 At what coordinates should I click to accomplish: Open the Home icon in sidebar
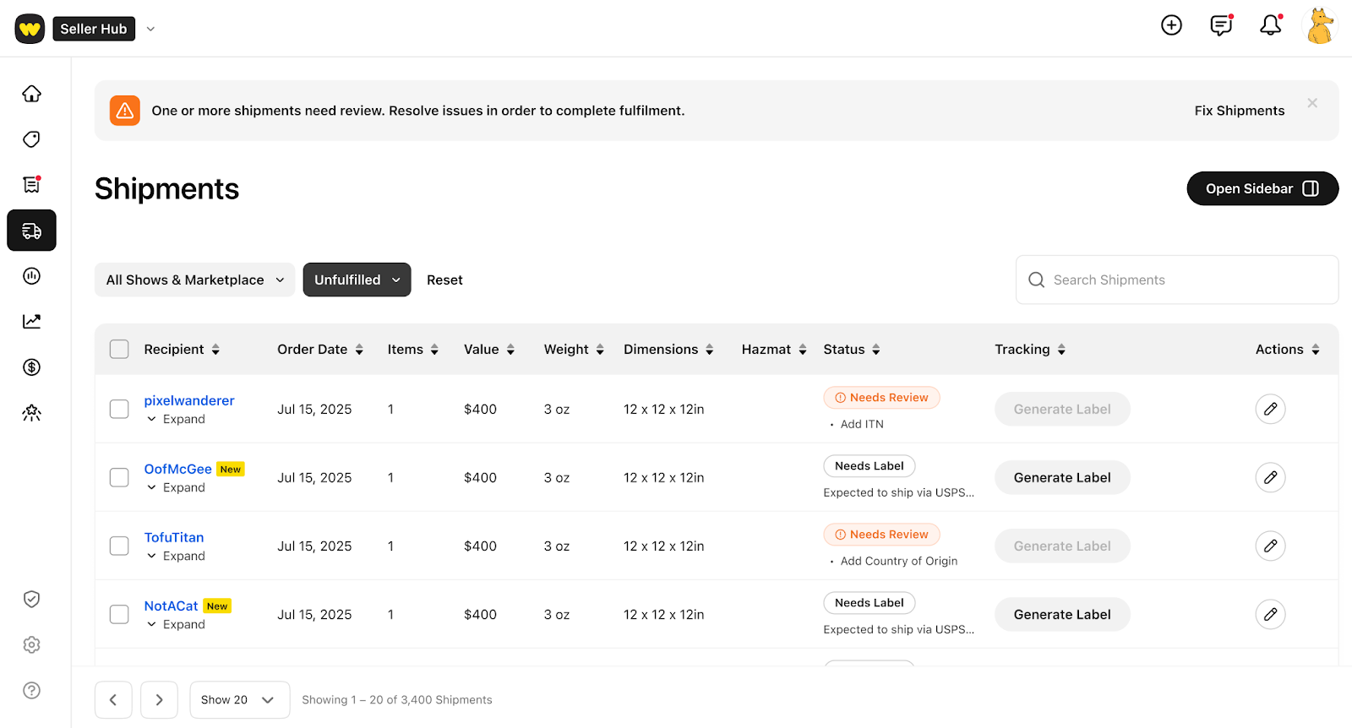pos(31,94)
